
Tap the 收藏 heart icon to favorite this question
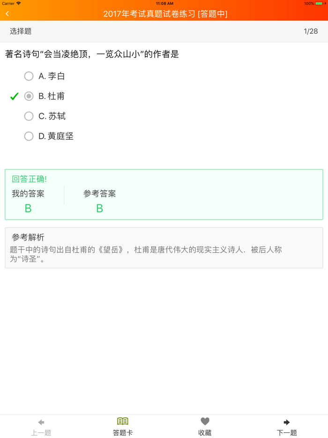click(205, 421)
